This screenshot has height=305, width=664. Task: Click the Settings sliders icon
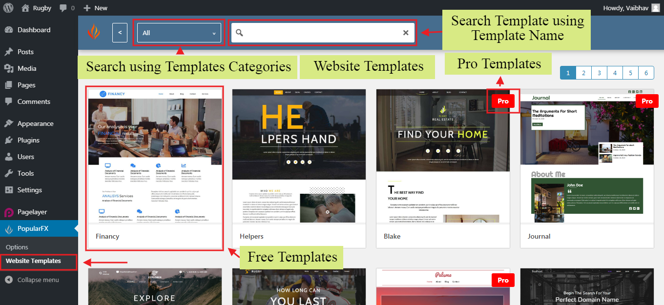tap(8, 190)
